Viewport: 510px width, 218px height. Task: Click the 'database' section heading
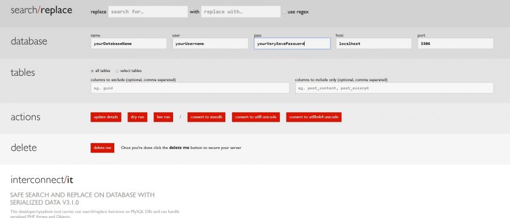coord(29,41)
